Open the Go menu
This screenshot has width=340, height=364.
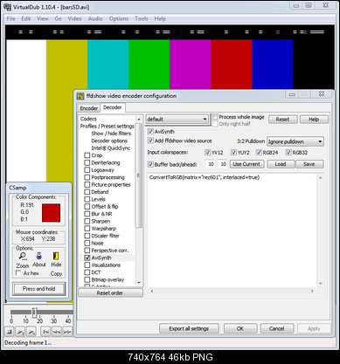[x=59, y=18]
